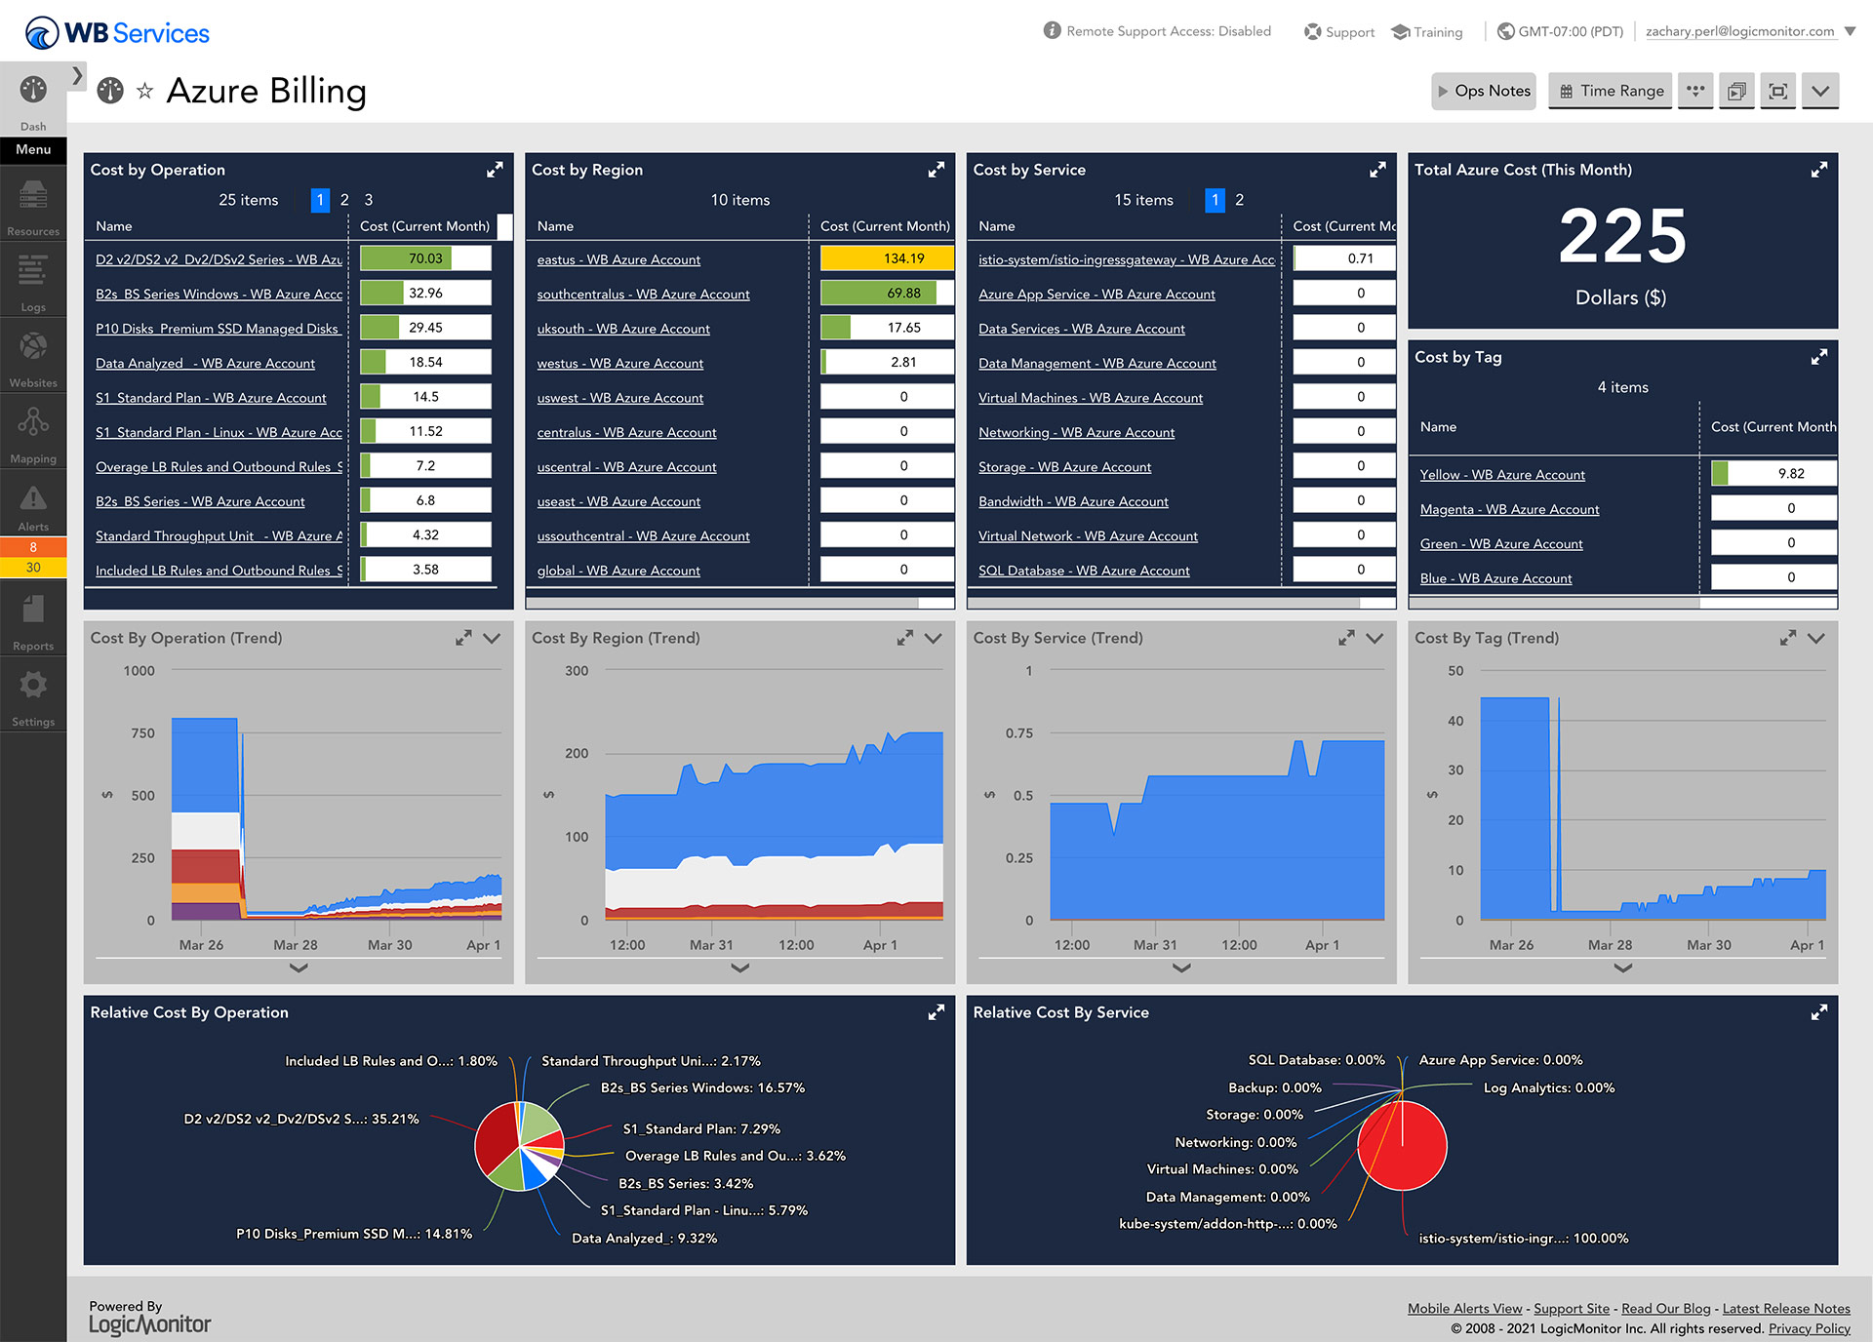
Task: Open eastus - WB Azure Account link
Action: click(x=618, y=259)
